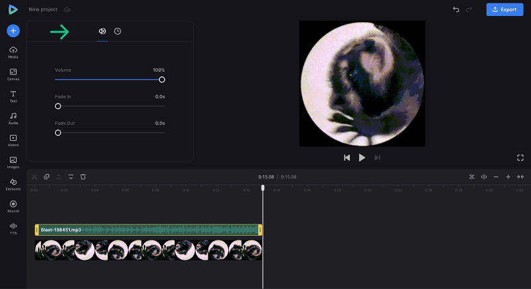
Task: Toggle fullscreen preview mode
Action: 520,157
